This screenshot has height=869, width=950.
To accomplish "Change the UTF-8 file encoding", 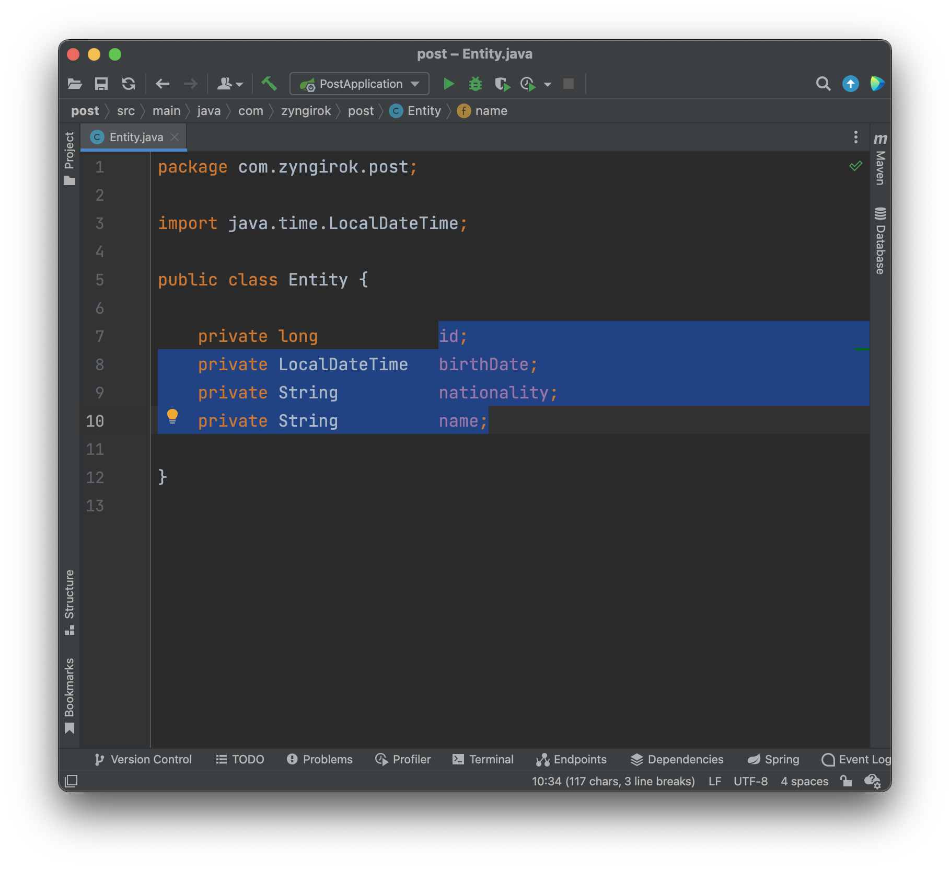I will tap(750, 781).
